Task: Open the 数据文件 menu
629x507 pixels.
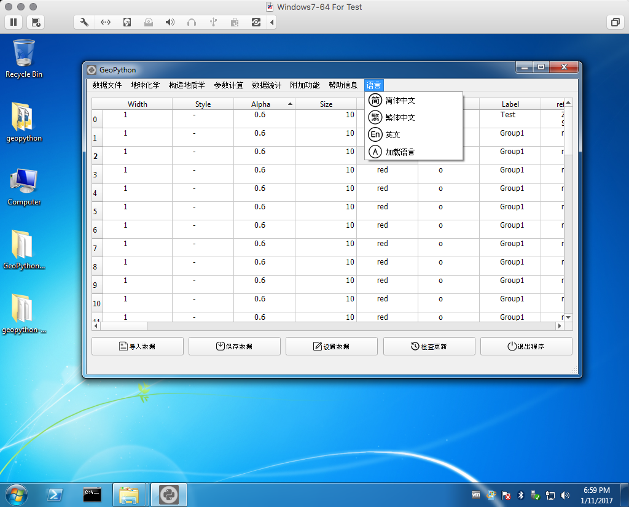Action: [x=107, y=85]
